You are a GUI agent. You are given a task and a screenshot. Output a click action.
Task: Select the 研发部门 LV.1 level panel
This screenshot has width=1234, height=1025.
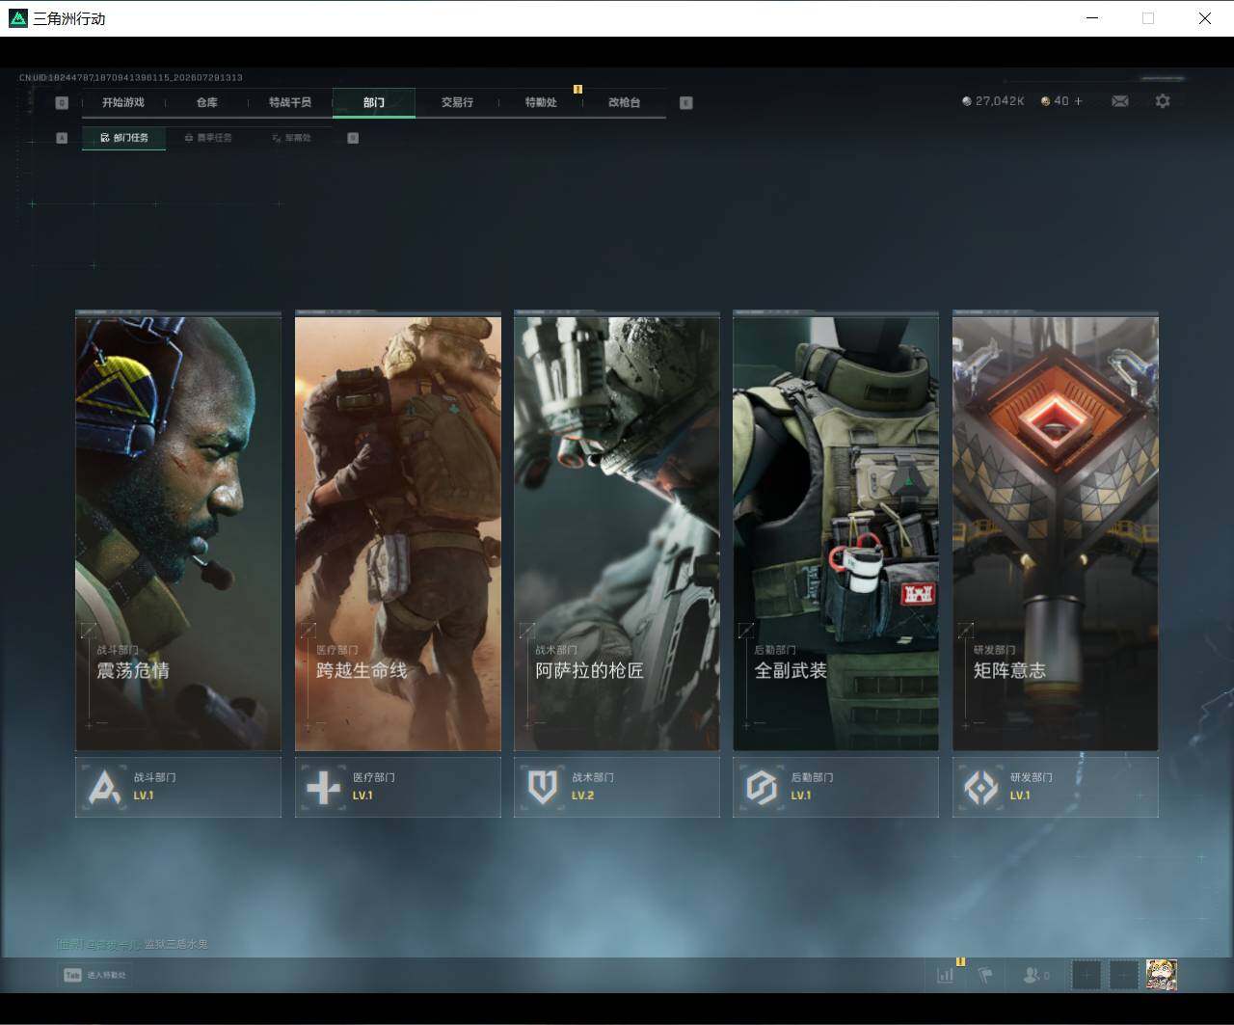point(1056,787)
